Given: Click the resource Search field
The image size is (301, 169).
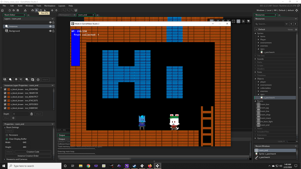Looking at the screenshot, I should coord(271,24).
